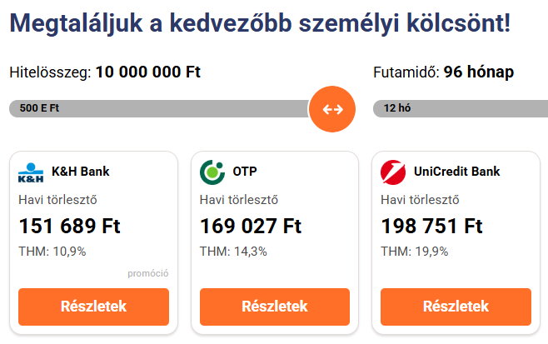Click the orange loan amount slider handle

click(x=332, y=109)
